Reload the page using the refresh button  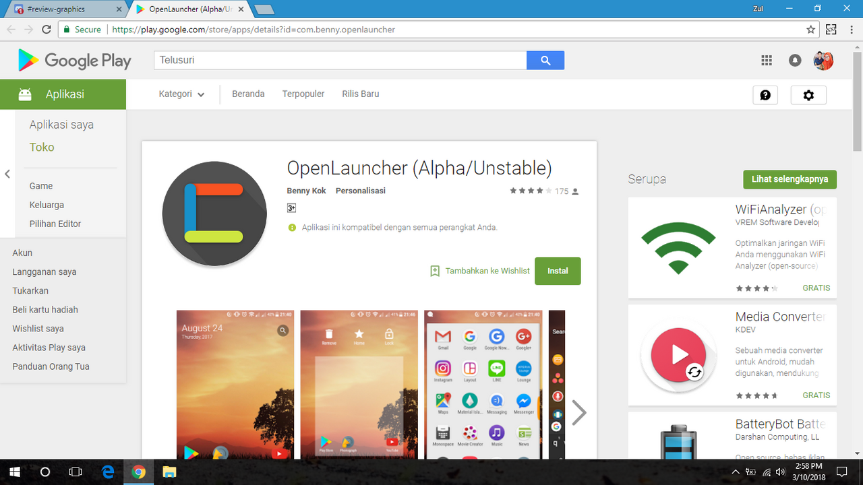point(47,30)
